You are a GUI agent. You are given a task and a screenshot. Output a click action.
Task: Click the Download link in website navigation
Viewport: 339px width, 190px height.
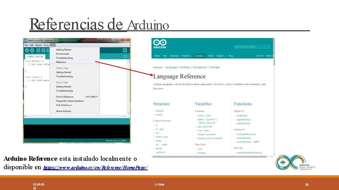[174, 56]
